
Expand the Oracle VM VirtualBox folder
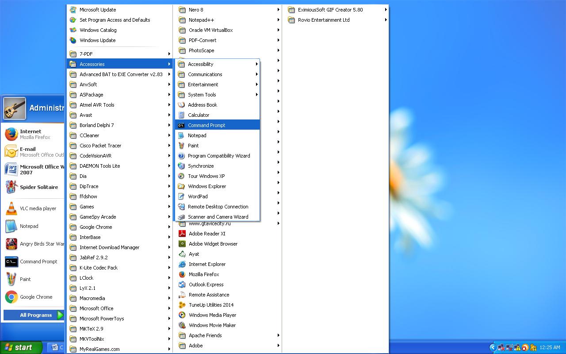point(228,30)
